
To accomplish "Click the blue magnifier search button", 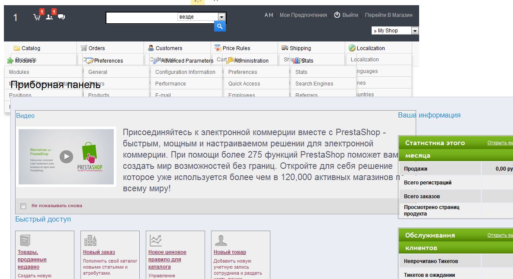I will point(220,26).
